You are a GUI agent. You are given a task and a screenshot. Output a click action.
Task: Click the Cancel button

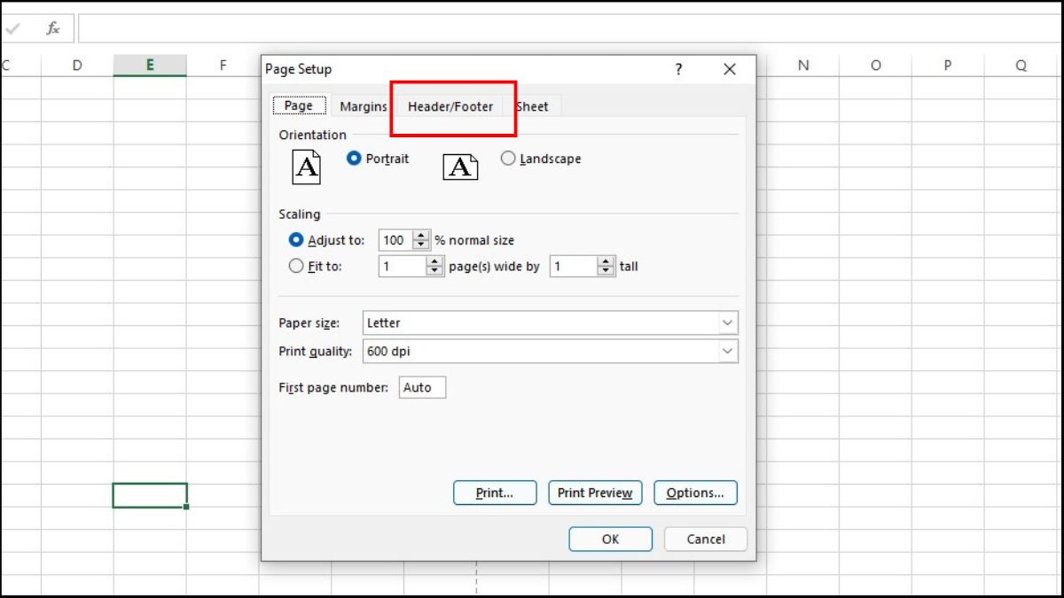pos(706,539)
